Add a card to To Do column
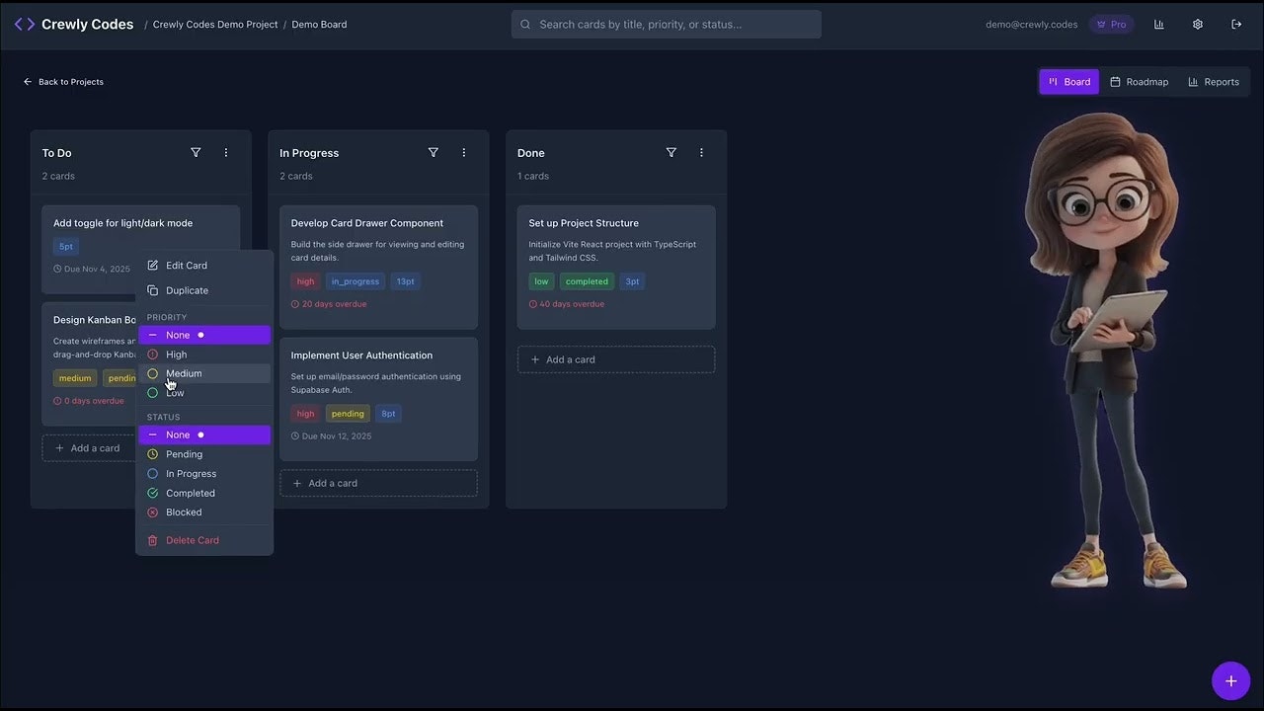 tap(88, 448)
